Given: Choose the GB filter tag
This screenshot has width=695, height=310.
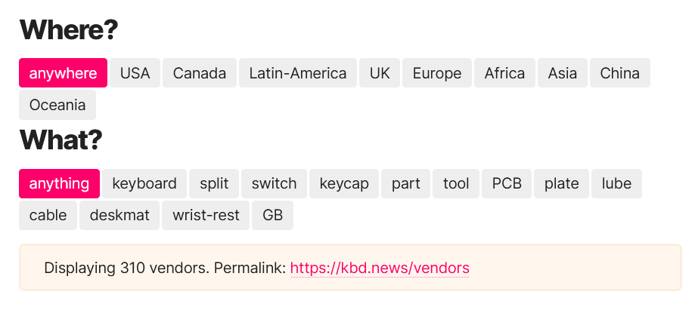Looking at the screenshot, I should [x=272, y=215].
